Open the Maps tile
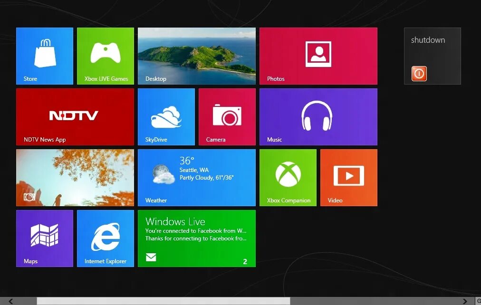 click(x=45, y=238)
